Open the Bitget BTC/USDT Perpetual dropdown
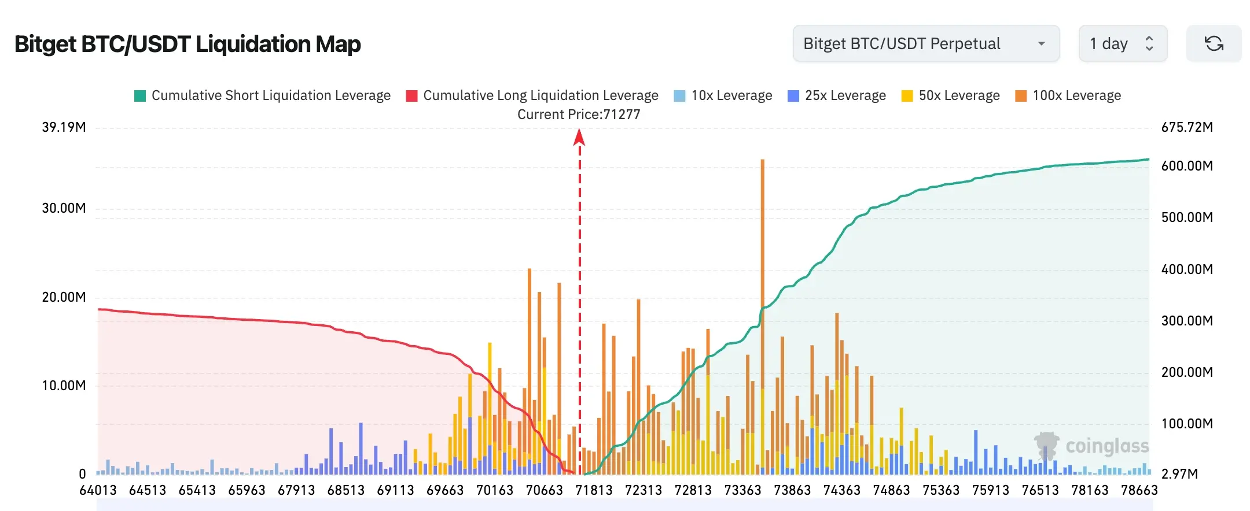 [926, 43]
